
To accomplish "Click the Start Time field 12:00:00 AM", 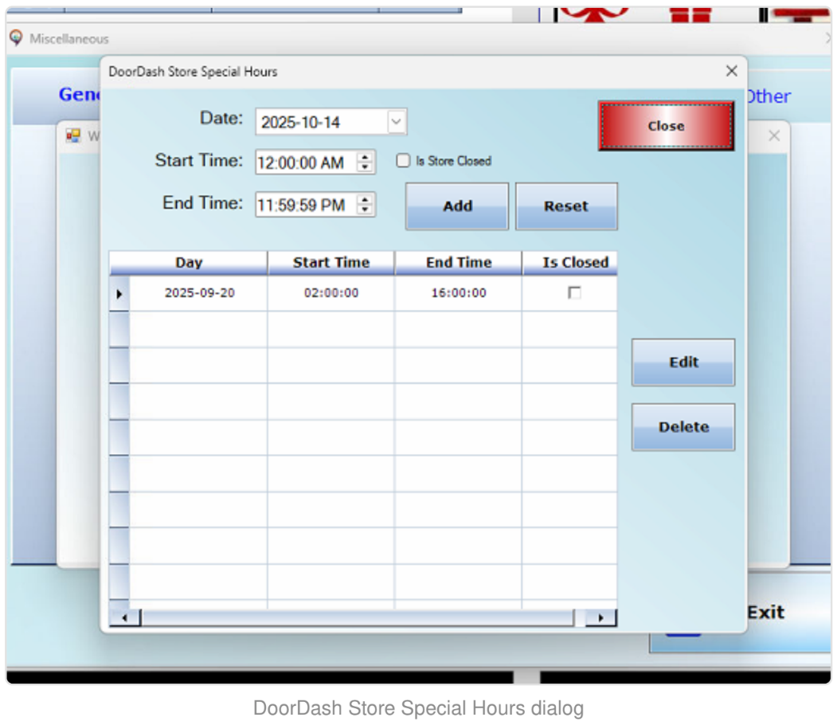I will click(x=315, y=163).
